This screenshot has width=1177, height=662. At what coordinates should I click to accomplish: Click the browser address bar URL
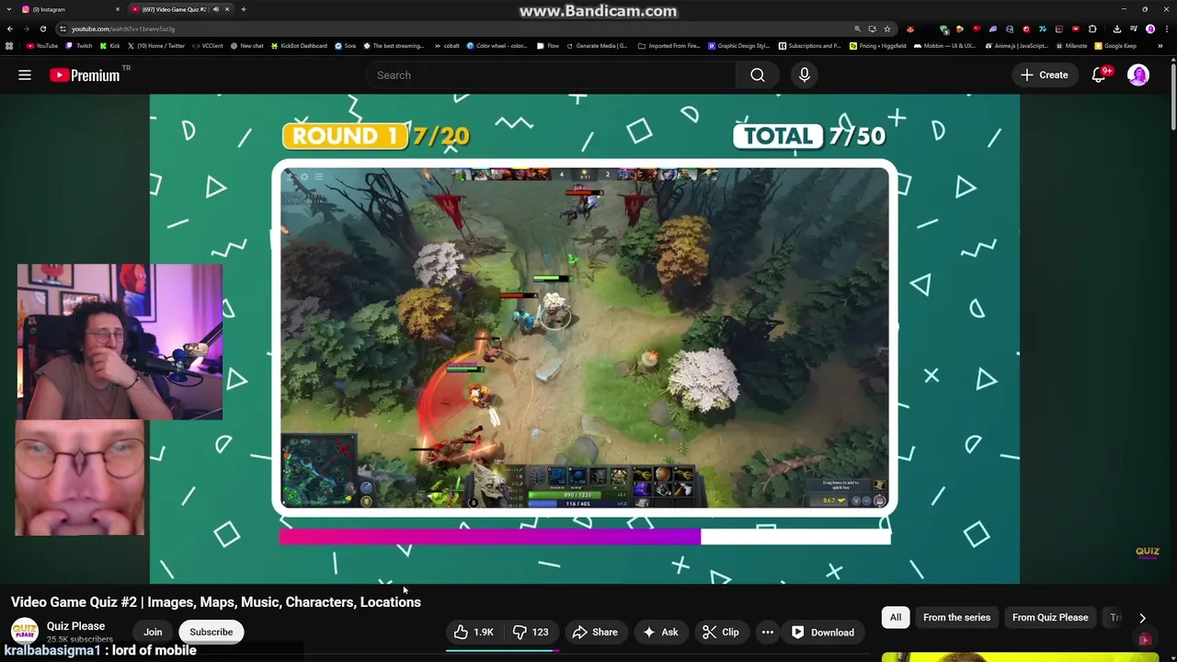pyautogui.click(x=123, y=29)
